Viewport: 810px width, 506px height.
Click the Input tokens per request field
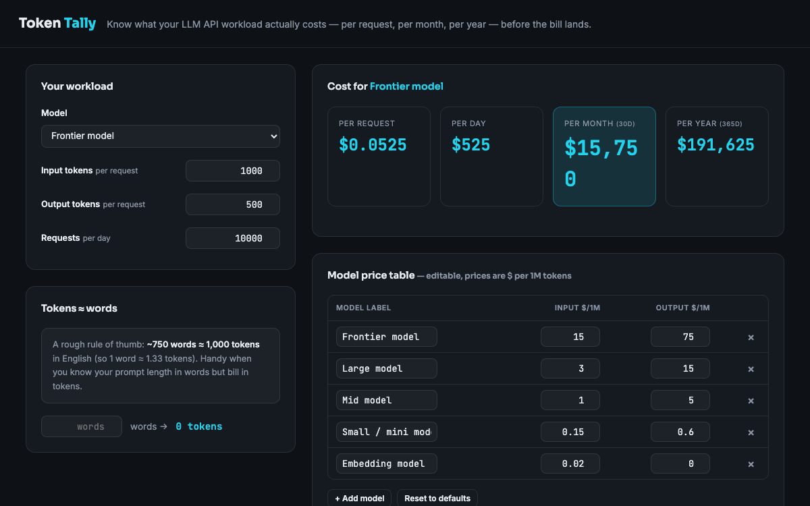(x=233, y=171)
